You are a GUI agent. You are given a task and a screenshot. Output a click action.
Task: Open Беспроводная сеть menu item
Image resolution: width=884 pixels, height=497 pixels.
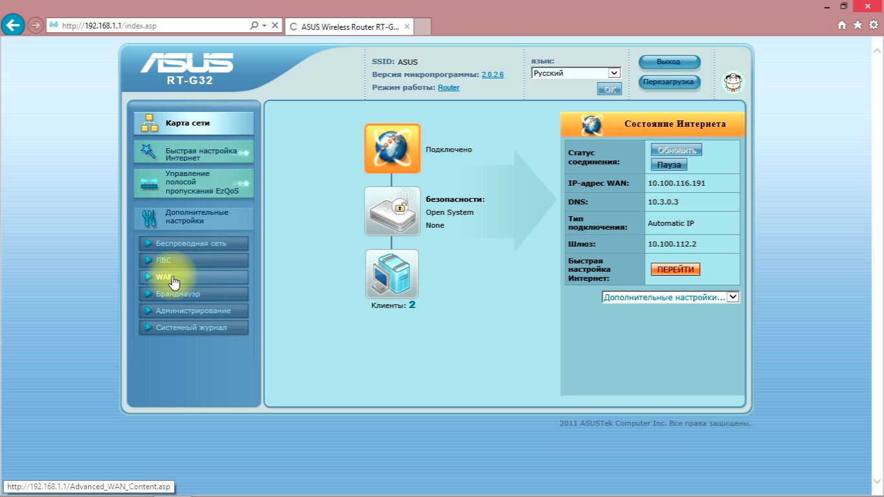pos(194,243)
